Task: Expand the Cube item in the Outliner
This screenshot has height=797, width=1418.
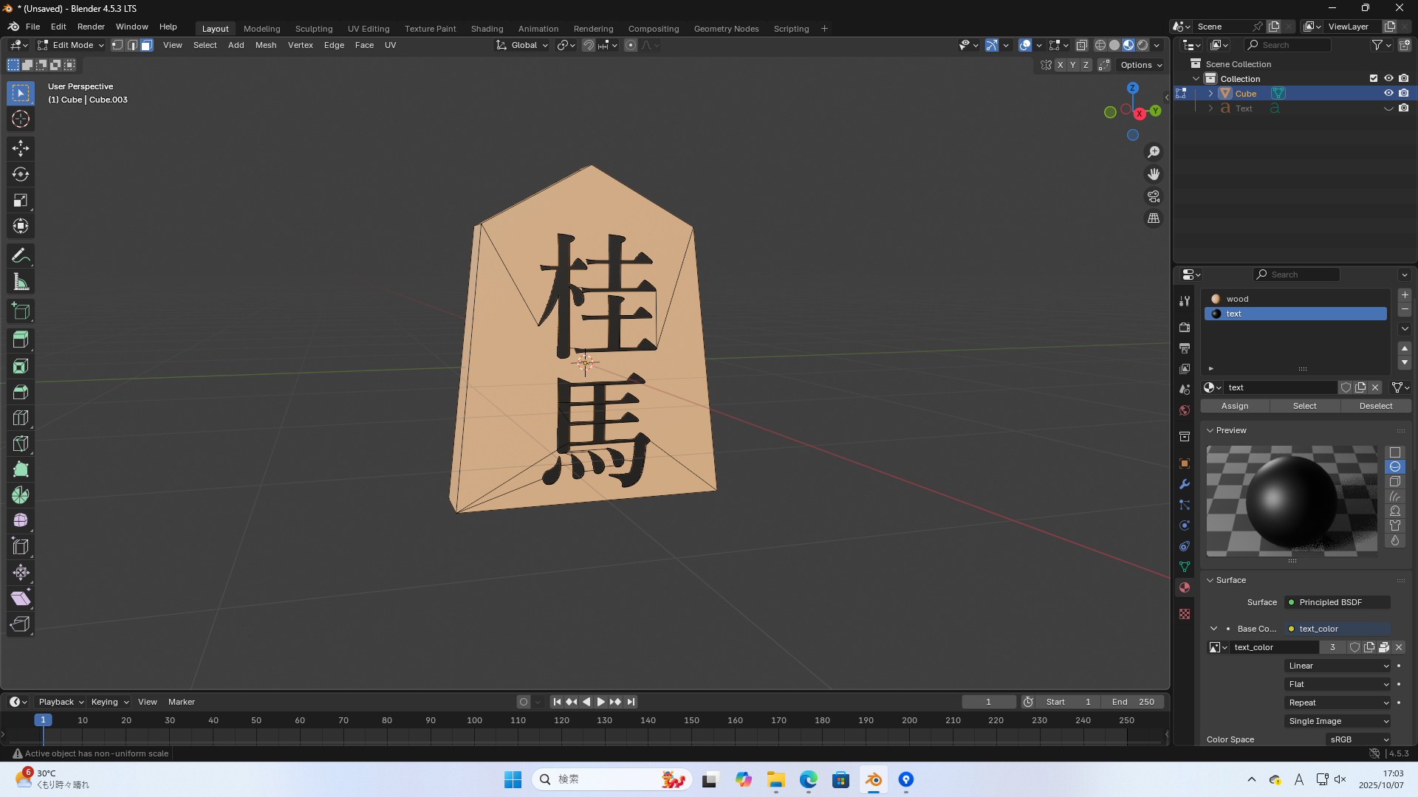Action: point(1210,93)
